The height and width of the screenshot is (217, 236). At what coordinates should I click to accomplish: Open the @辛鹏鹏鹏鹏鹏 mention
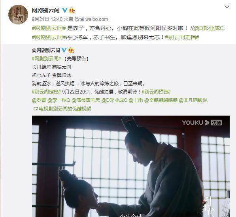[x=161, y=100]
